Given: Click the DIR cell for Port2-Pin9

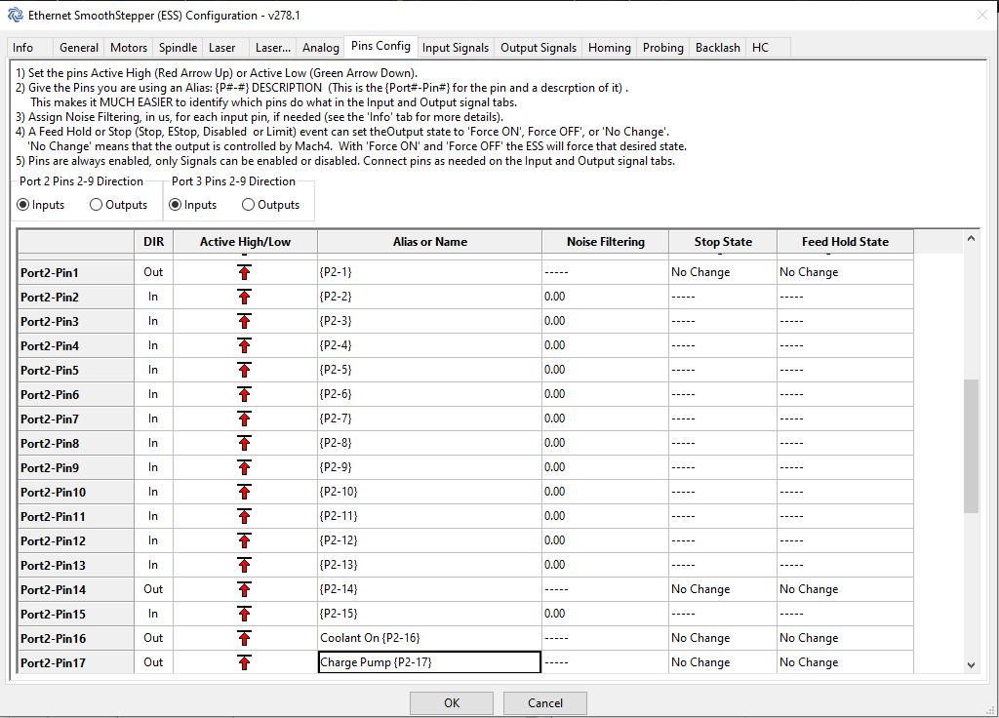Looking at the screenshot, I should pos(153,467).
